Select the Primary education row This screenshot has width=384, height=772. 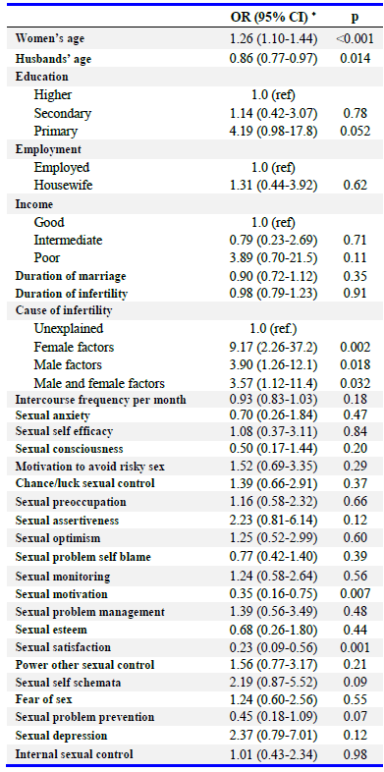click(x=192, y=132)
